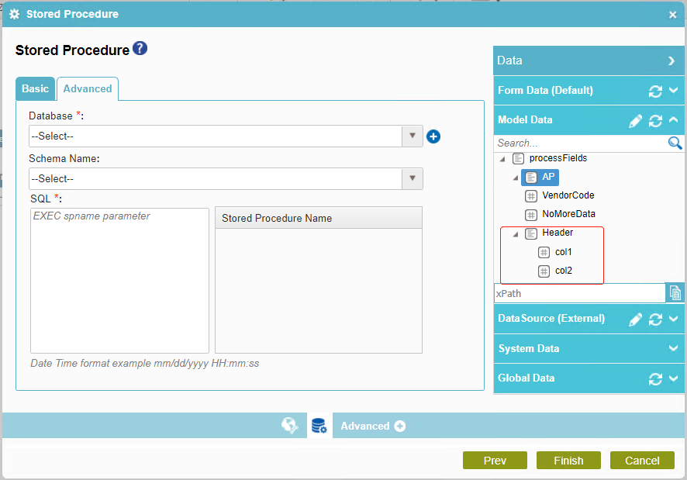Select the VendorCode tree item
The height and width of the screenshot is (480, 687).
pyautogui.click(x=568, y=195)
